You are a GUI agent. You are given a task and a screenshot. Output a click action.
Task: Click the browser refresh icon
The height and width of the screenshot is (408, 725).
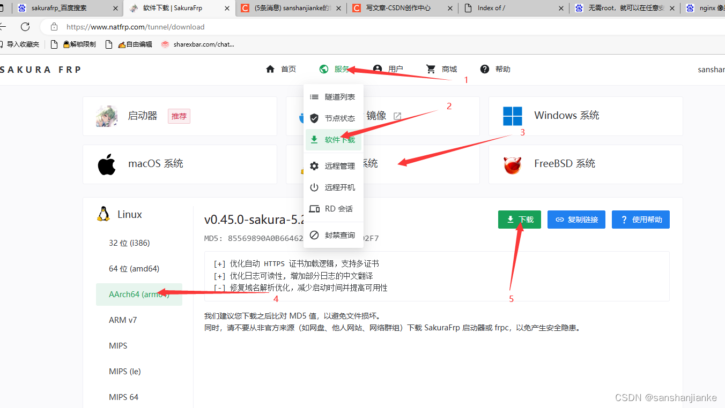[25, 27]
